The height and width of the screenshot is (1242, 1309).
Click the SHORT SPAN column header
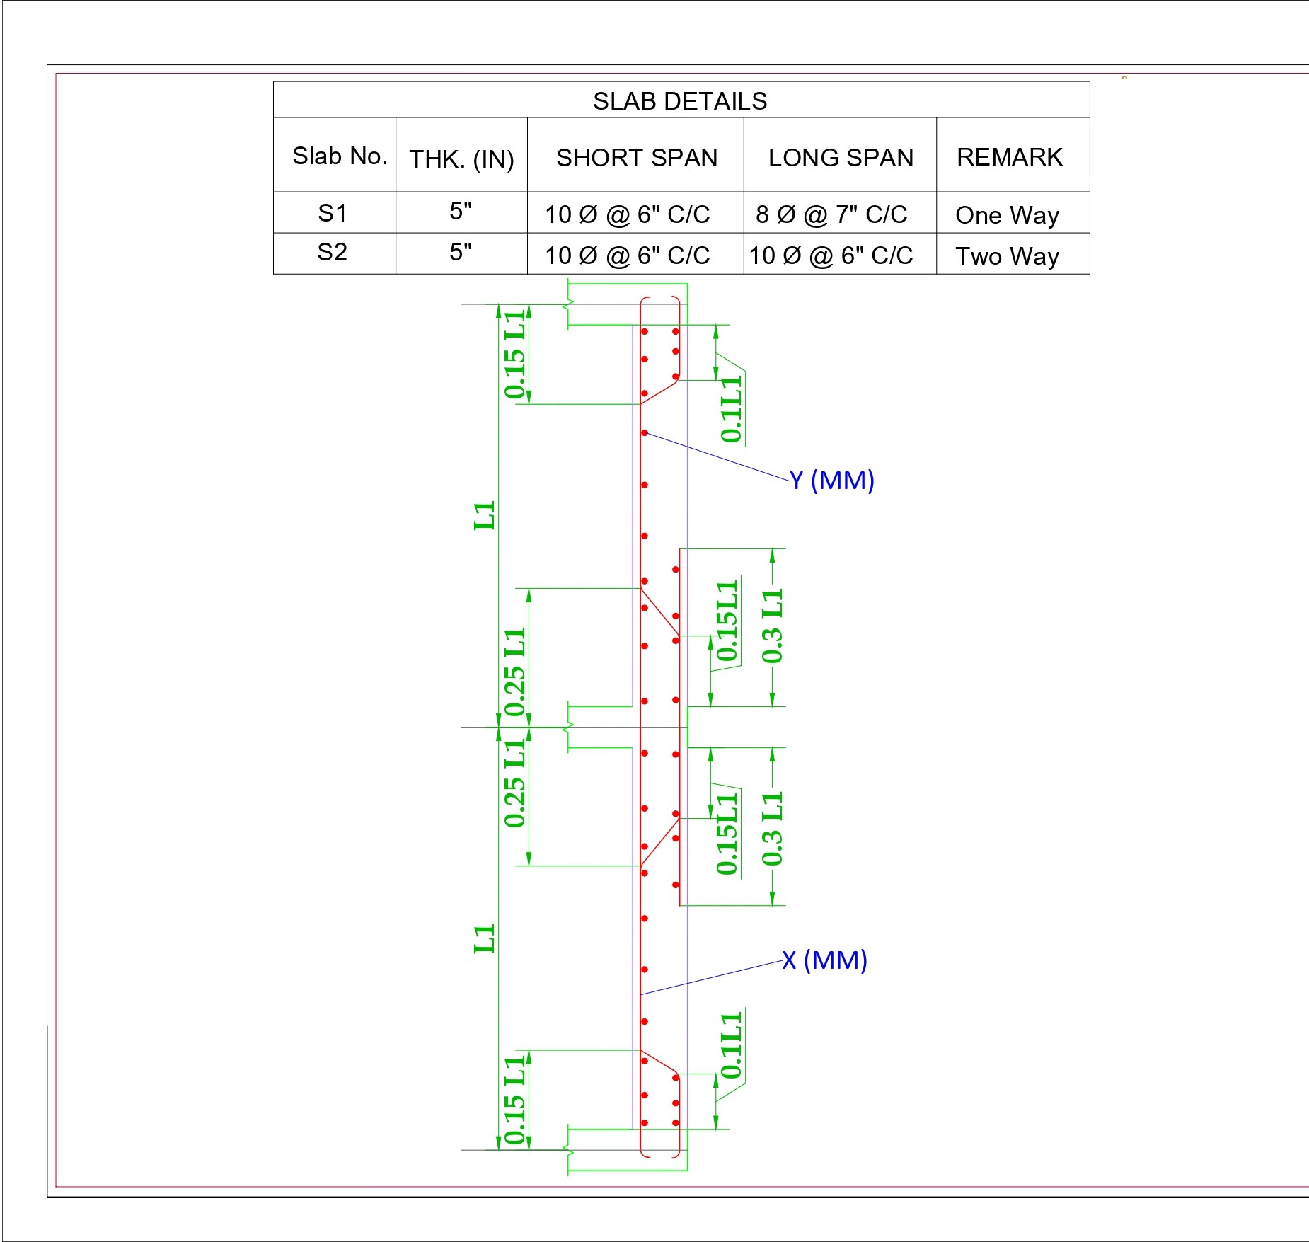tap(637, 157)
